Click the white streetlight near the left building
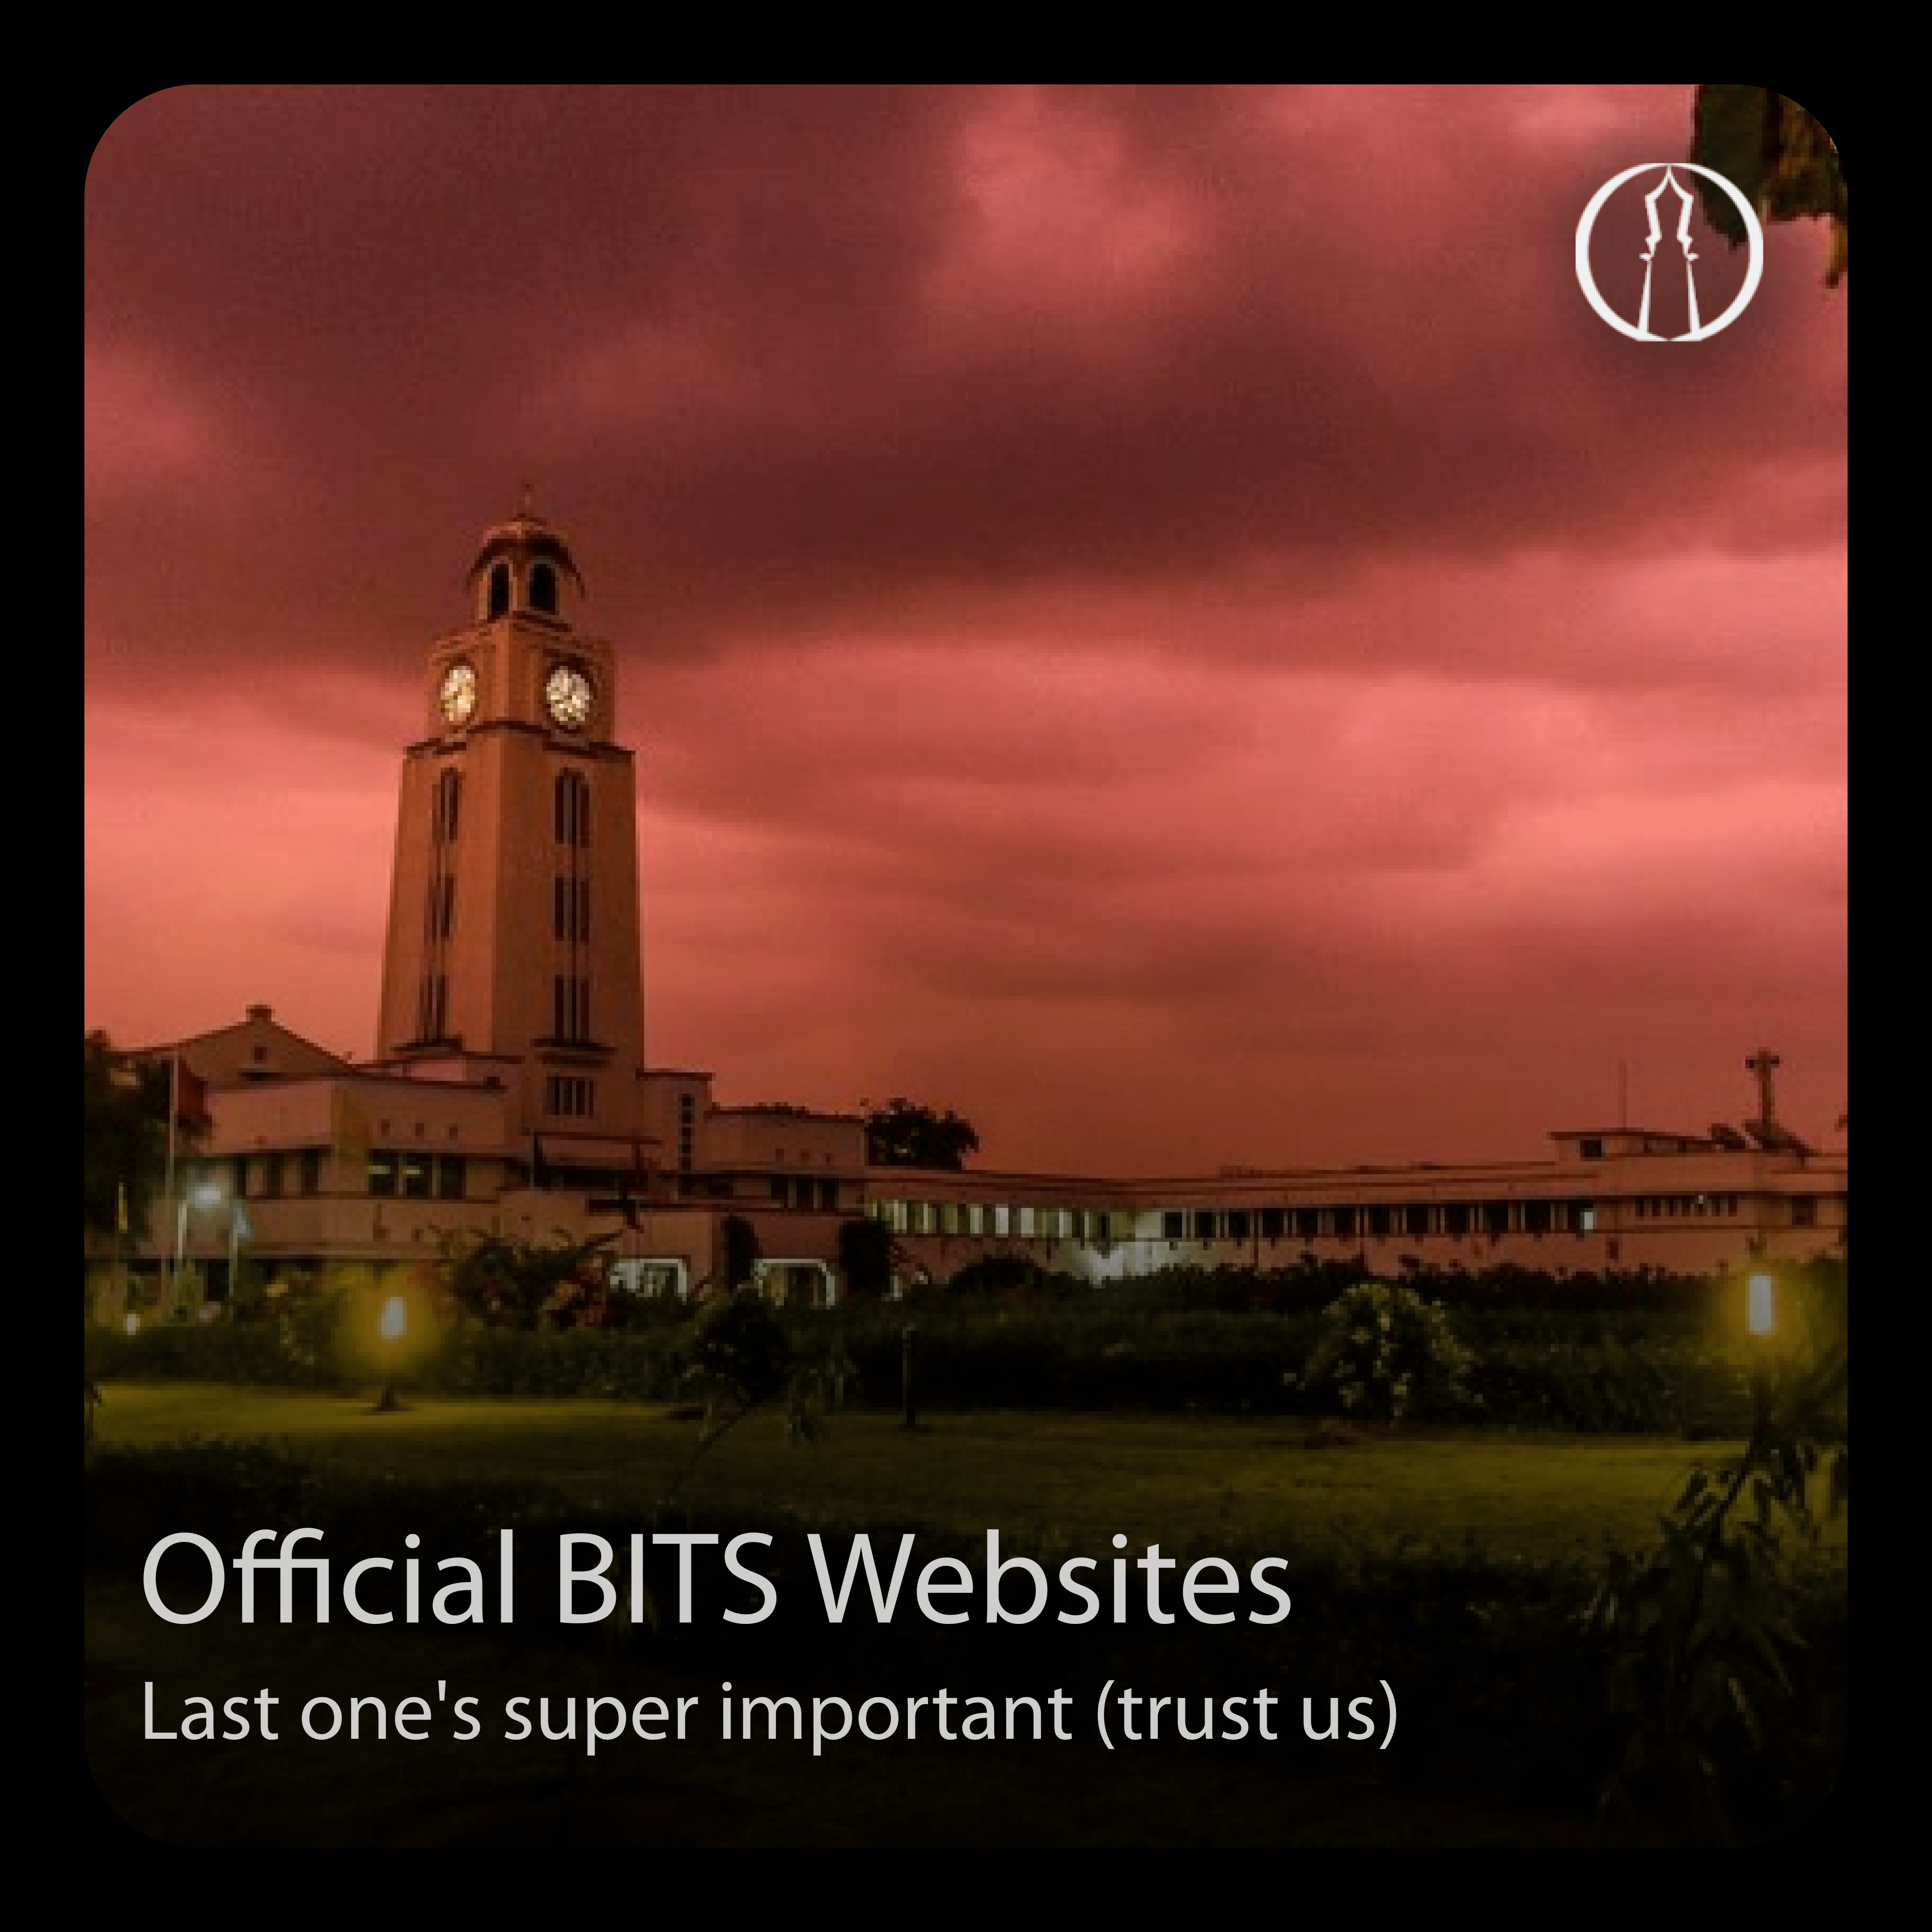This screenshot has width=1932, height=1932. pos(207,1195)
